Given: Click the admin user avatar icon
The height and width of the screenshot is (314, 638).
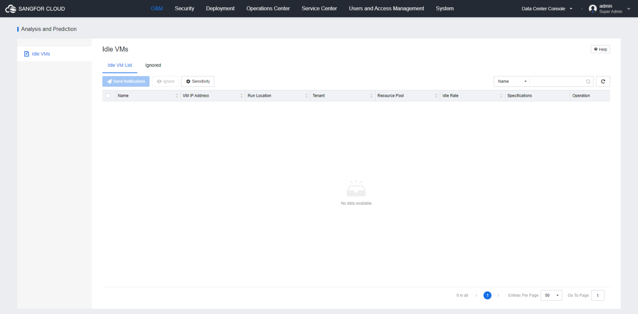Looking at the screenshot, I should click(593, 9).
